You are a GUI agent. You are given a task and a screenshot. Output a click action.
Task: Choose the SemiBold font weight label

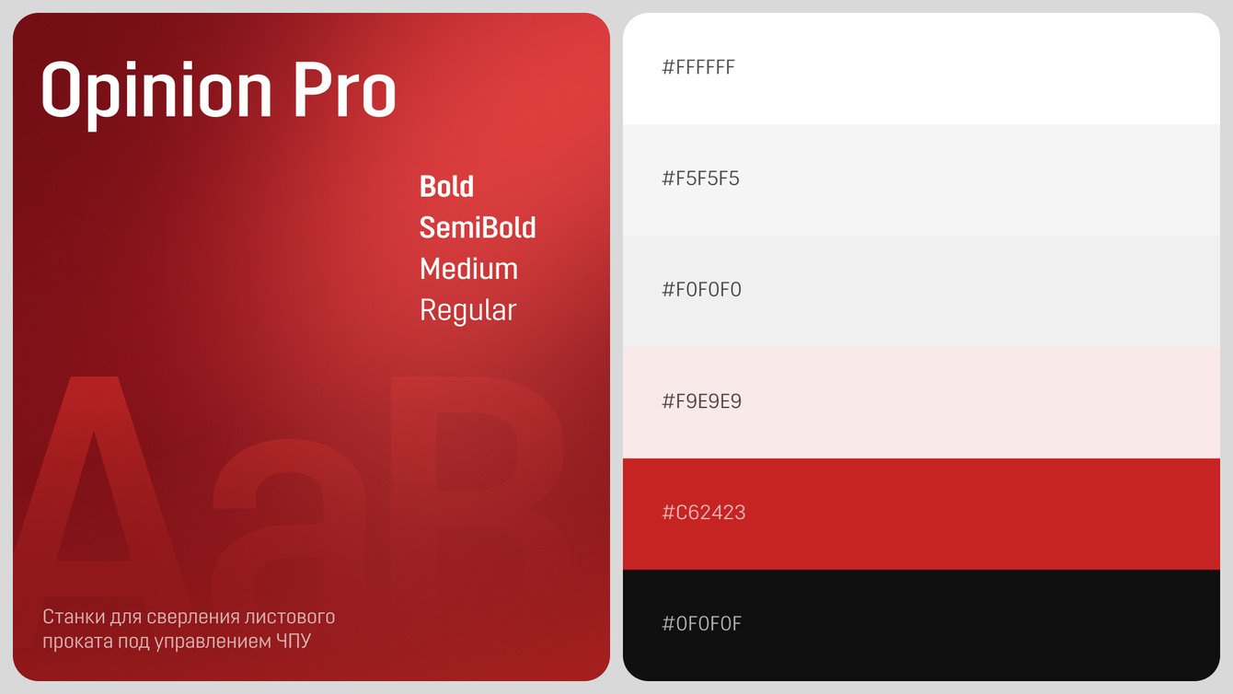pyautogui.click(x=478, y=227)
